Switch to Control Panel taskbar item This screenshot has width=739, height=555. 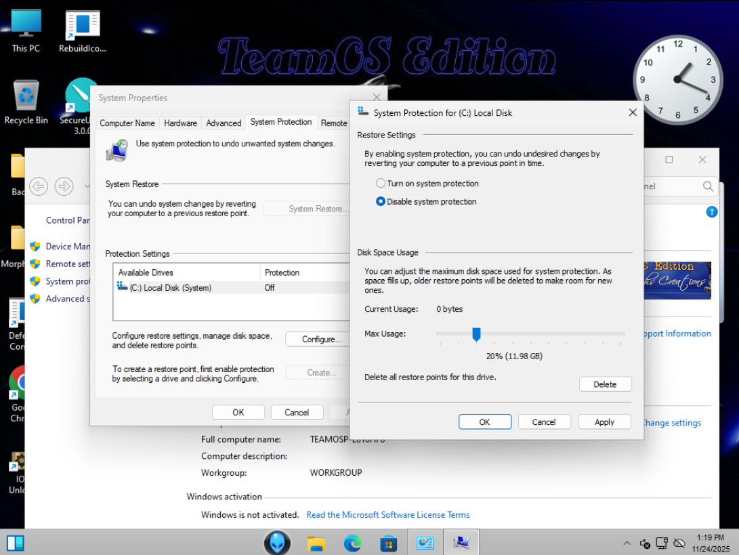click(x=425, y=543)
